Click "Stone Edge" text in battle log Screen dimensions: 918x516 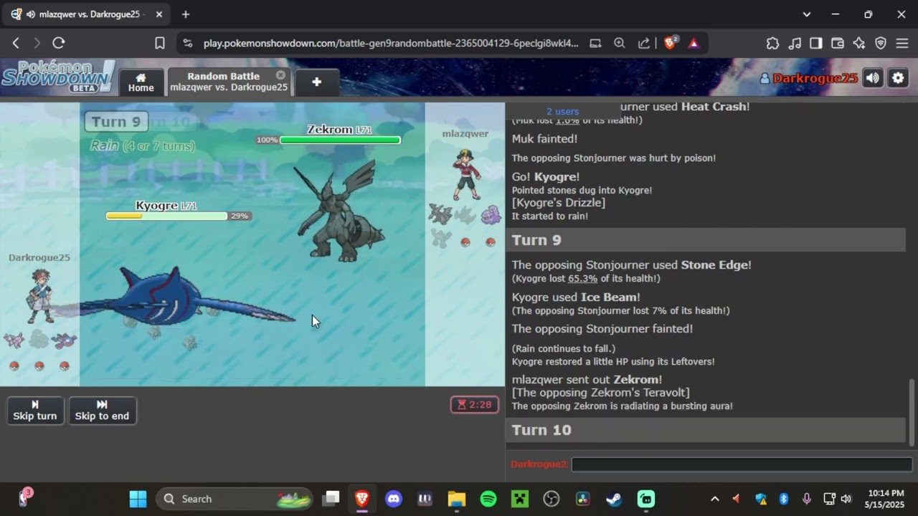[714, 265]
